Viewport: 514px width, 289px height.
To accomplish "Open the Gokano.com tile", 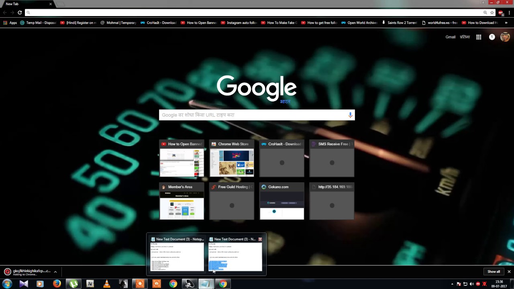I will click(x=282, y=201).
